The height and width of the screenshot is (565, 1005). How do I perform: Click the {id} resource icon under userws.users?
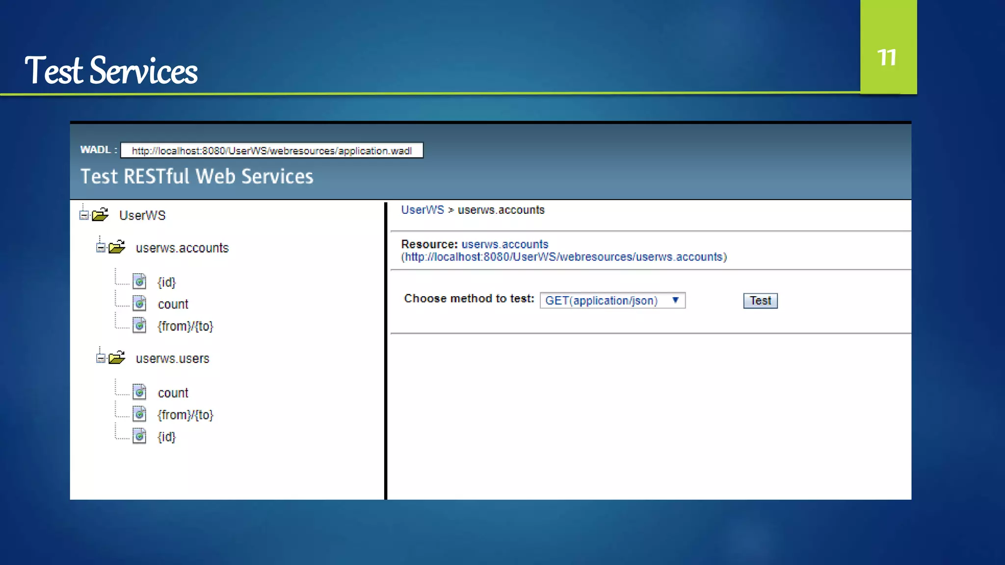(140, 436)
